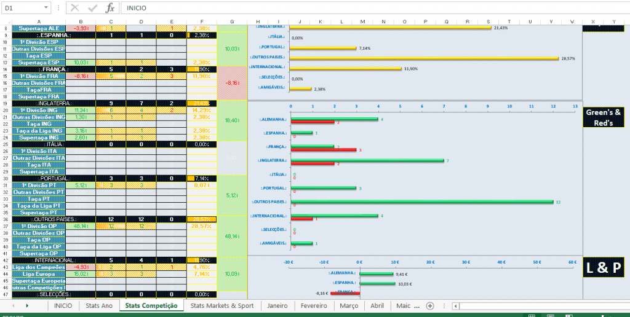Click the green Alemanha bar labeled 9,41 €
Screen dimensions: 630x317
point(377,273)
